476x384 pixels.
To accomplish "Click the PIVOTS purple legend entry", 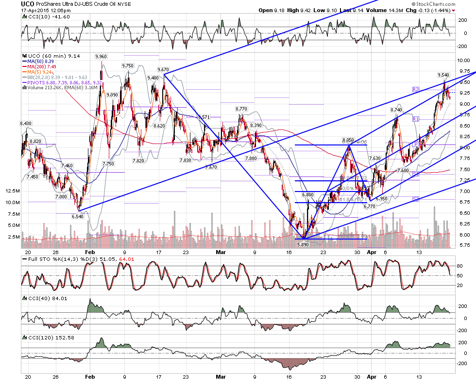I will tap(62, 82).
